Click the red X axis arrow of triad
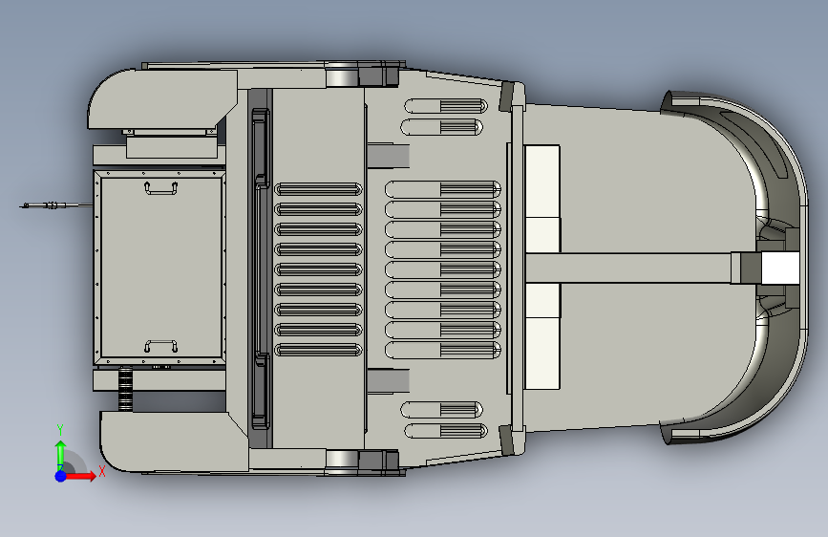Screen dimensions: 828x537 pos(80,476)
